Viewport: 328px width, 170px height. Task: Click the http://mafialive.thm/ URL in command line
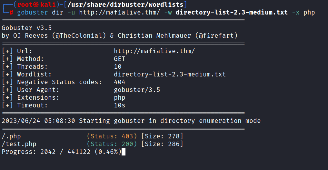tap(120, 12)
